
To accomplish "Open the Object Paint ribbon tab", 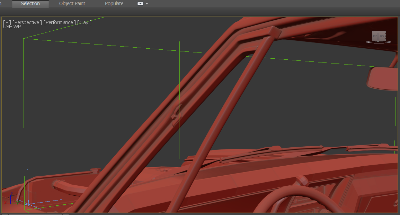I will pos(72,4).
